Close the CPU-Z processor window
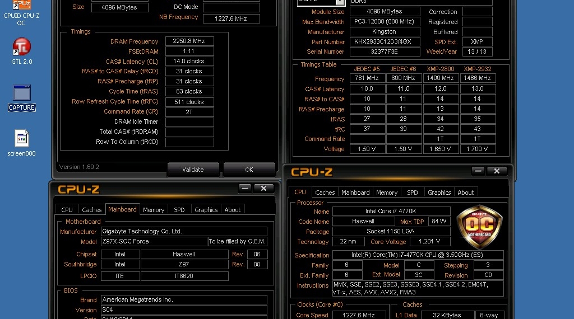Image resolution: width=574 pixels, height=319 pixels. [x=497, y=171]
